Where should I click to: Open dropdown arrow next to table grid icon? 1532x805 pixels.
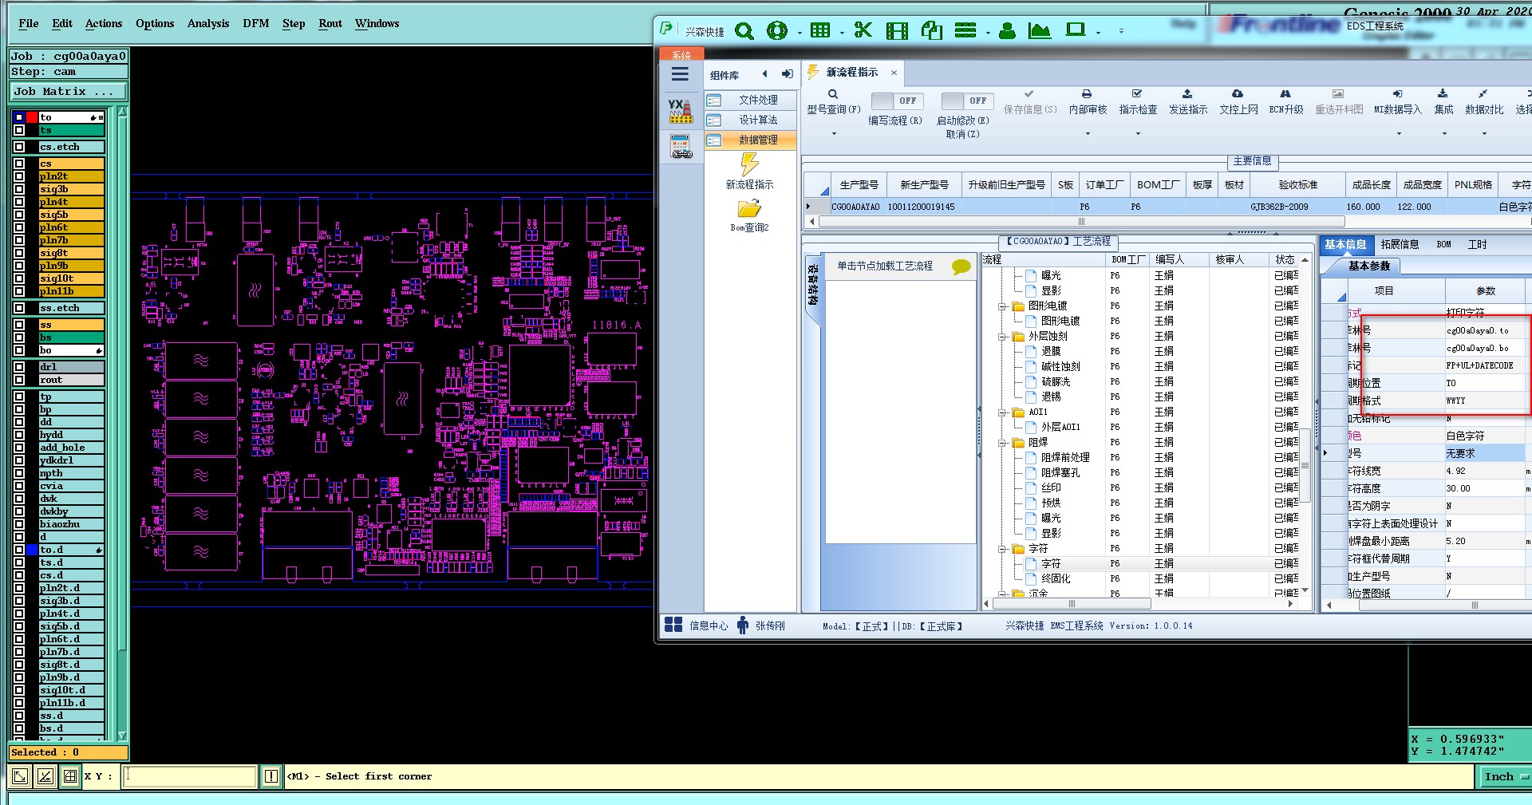click(x=842, y=33)
